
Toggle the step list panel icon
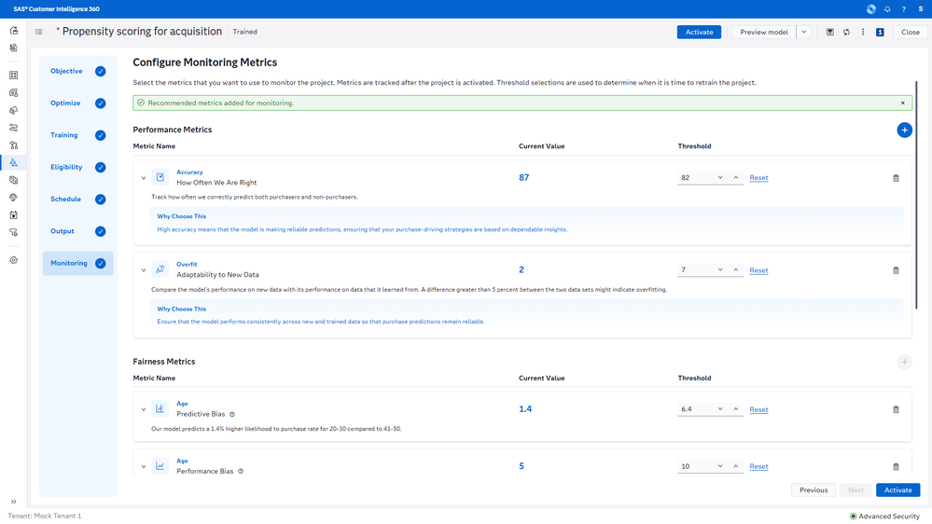coord(38,32)
